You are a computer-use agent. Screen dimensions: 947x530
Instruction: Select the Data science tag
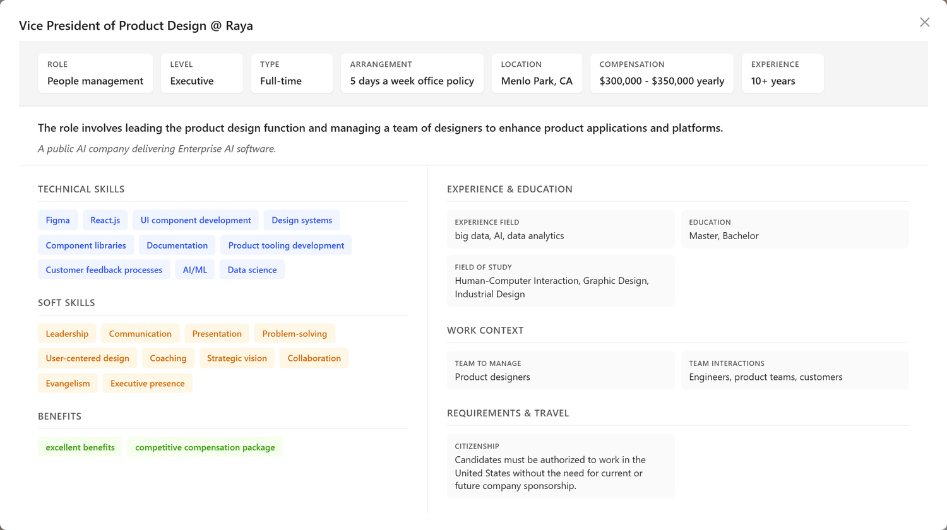(252, 269)
